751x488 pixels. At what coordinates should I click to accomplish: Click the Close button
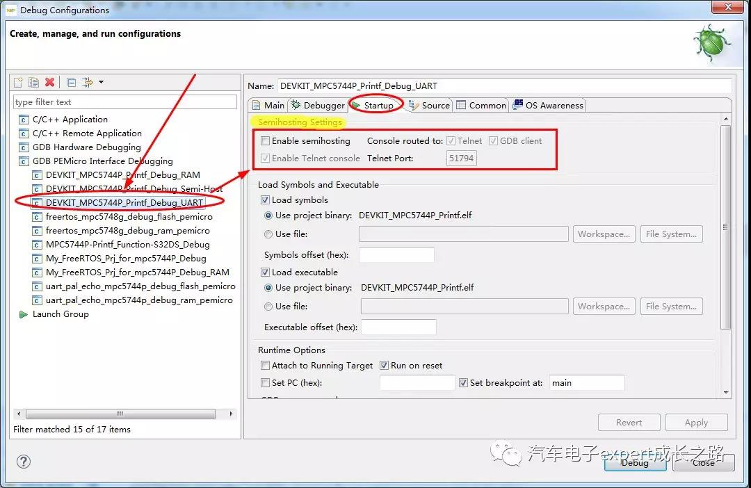pos(703,462)
